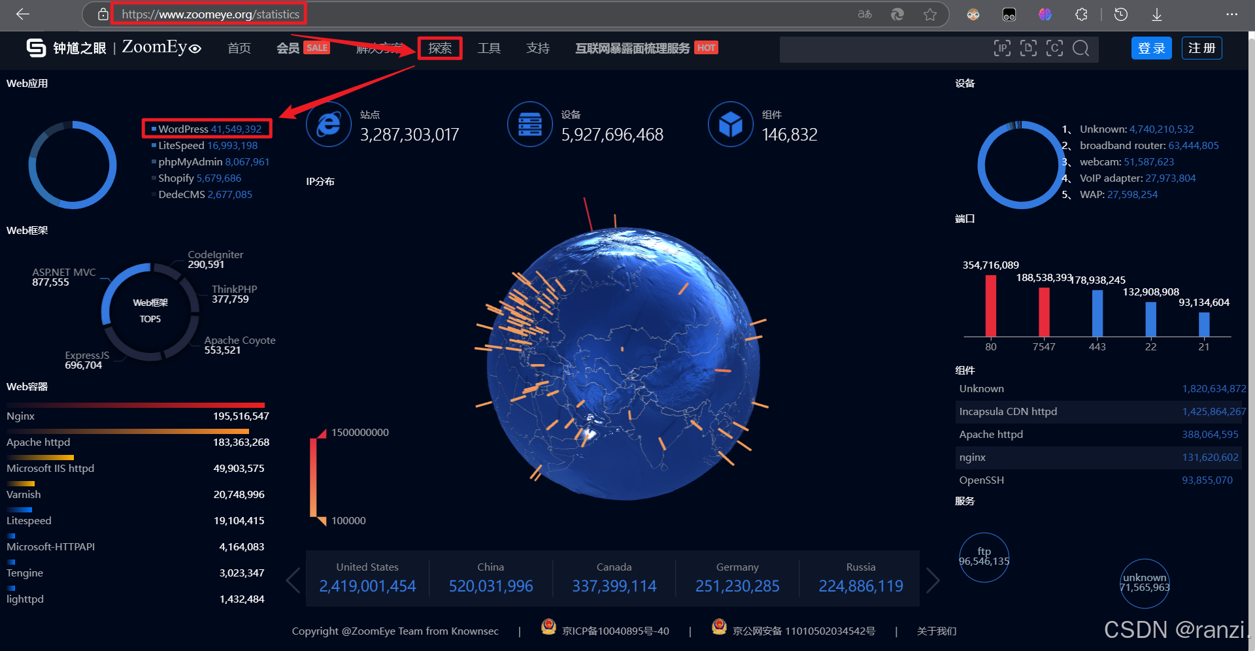Select the United States country card

pyautogui.click(x=367, y=578)
